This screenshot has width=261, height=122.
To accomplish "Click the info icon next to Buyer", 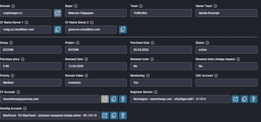I will click(75, 6).
